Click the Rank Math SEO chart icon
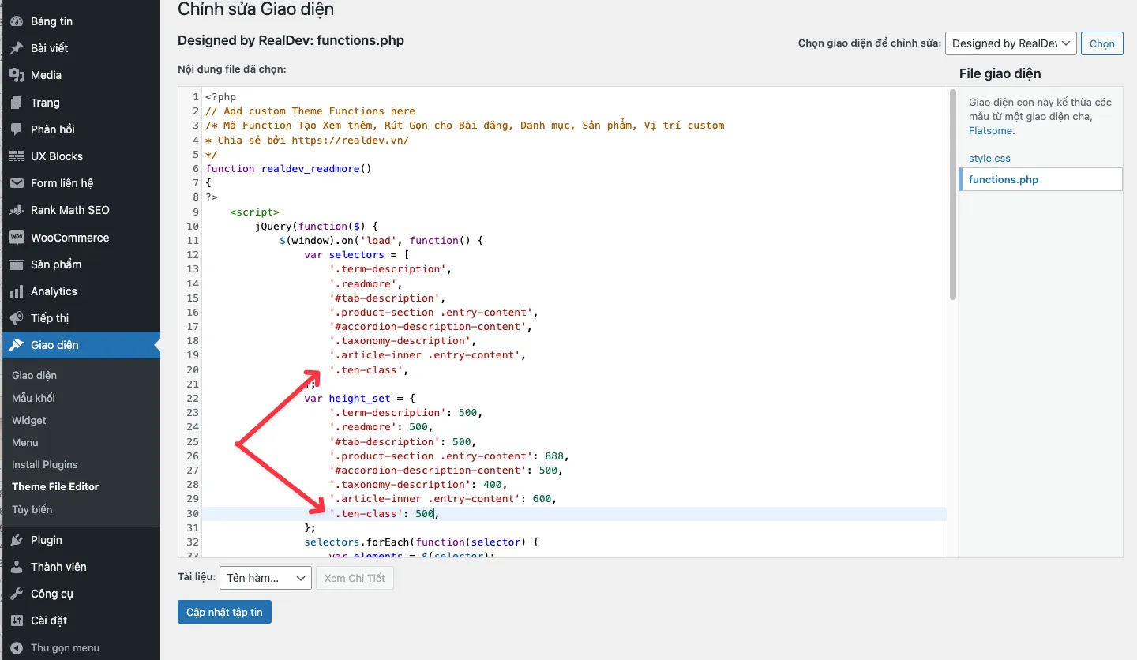 point(17,210)
